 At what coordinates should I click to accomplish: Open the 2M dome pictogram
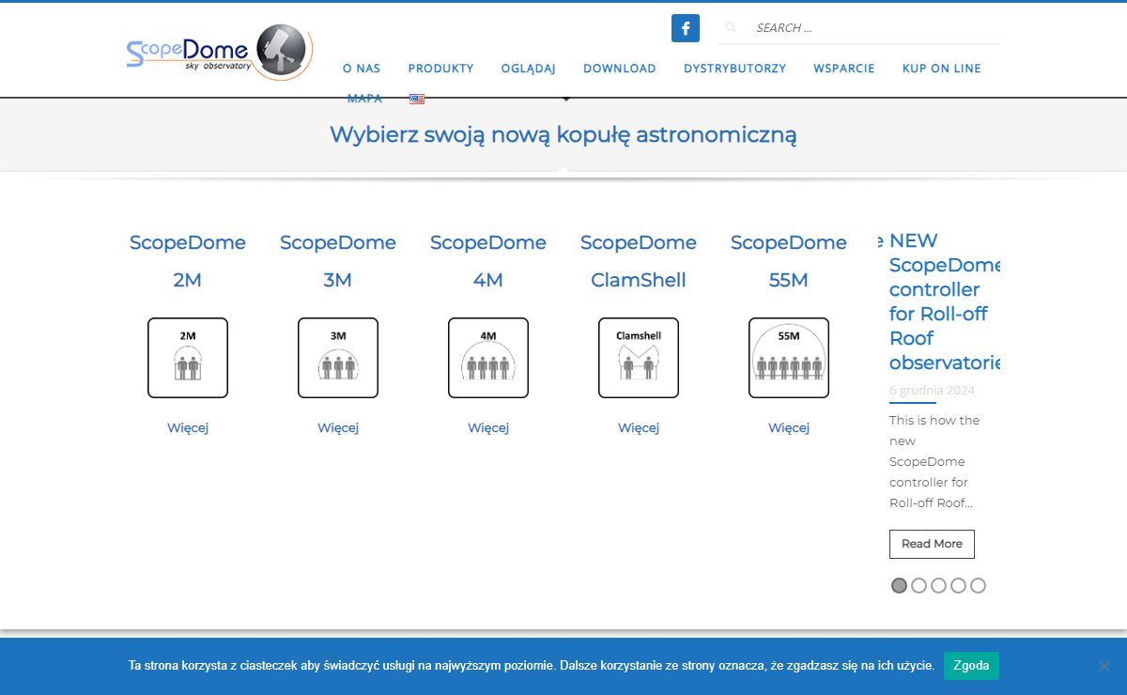pos(188,358)
